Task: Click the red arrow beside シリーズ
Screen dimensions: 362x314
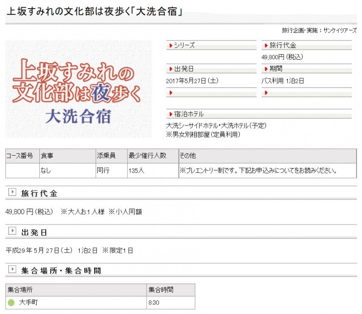Action: click(171, 46)
